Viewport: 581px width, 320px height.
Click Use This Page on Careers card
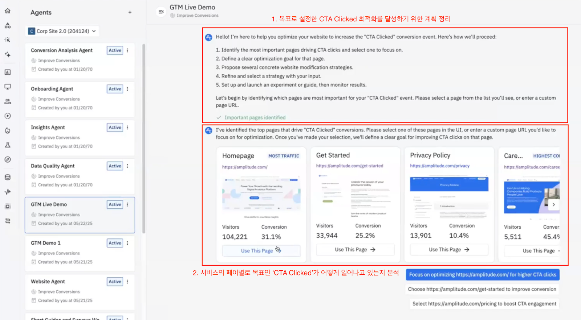coord(532,251)
